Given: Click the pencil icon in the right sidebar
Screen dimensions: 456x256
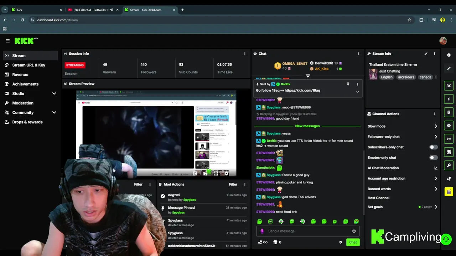Looking at the screenshot, I should click(449, 68).
